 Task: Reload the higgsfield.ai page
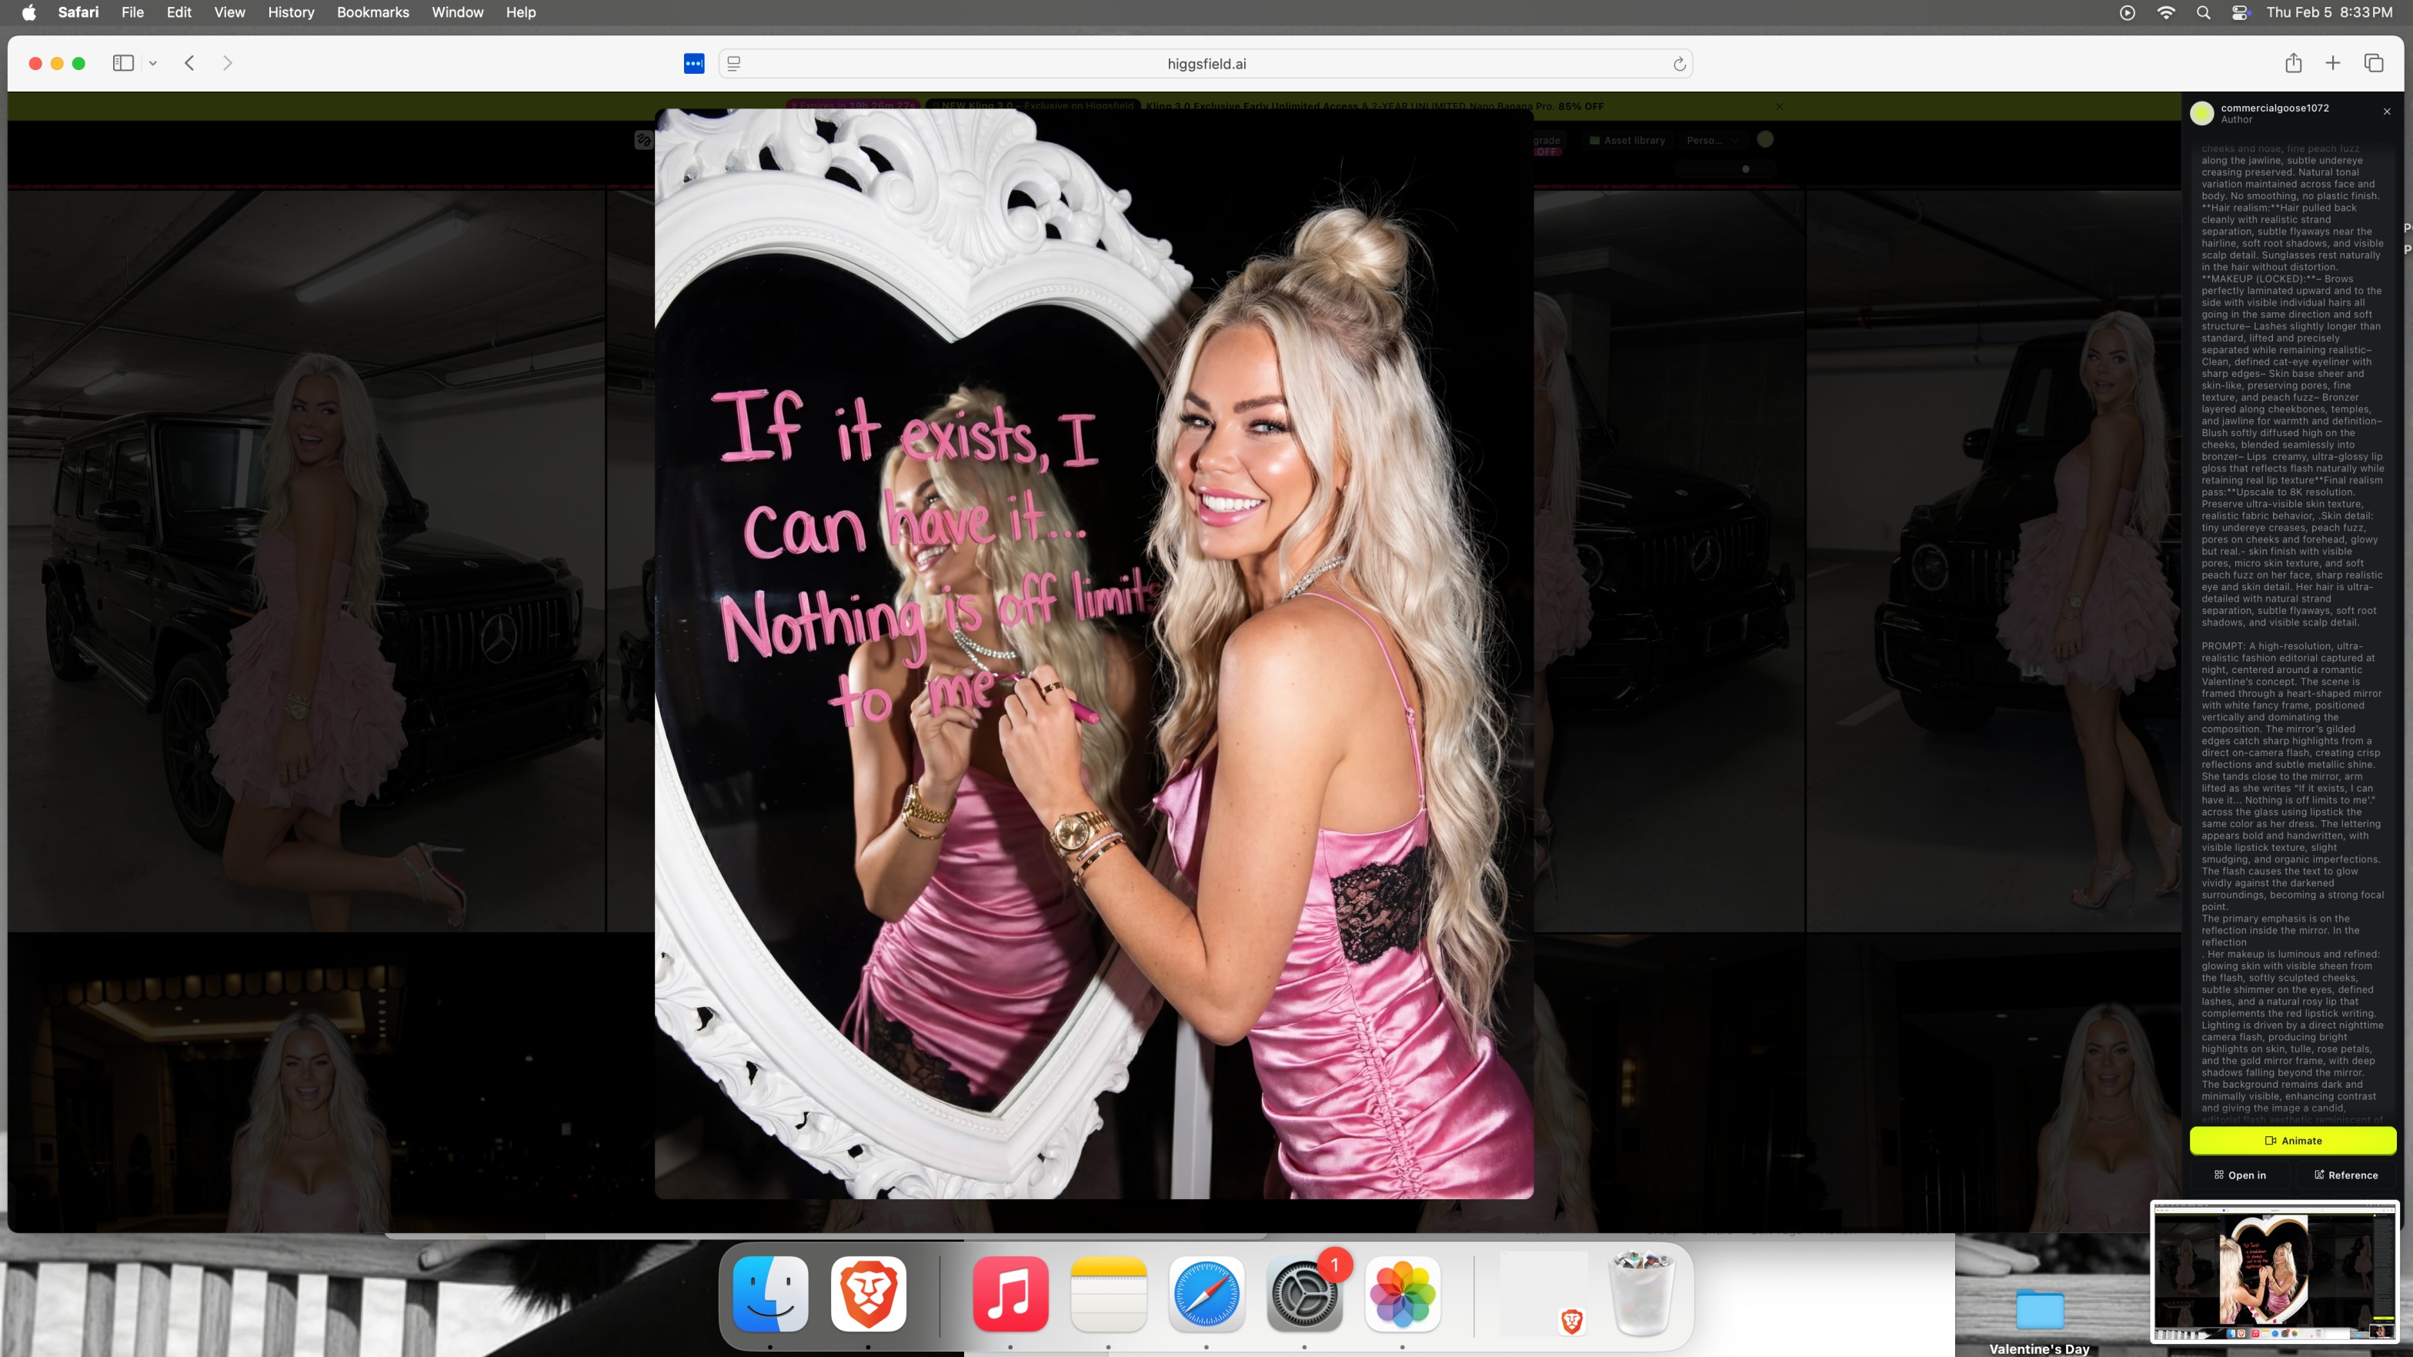(x=1679, y=64)
